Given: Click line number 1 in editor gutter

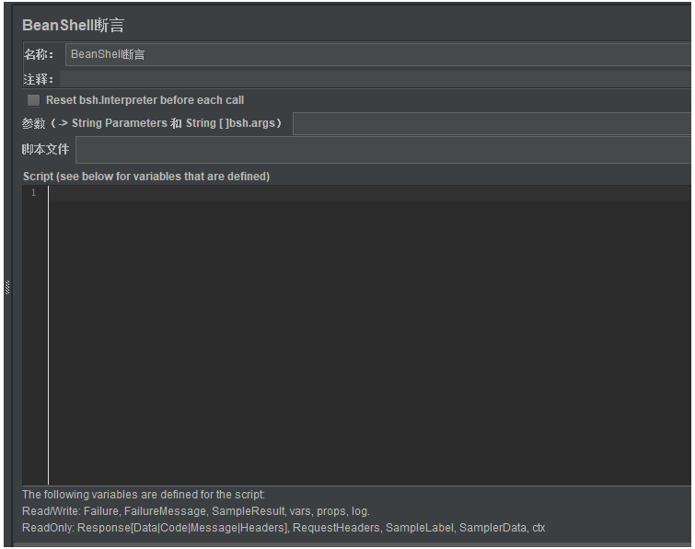Looking at the screenshot, I should tap(33, 193).
